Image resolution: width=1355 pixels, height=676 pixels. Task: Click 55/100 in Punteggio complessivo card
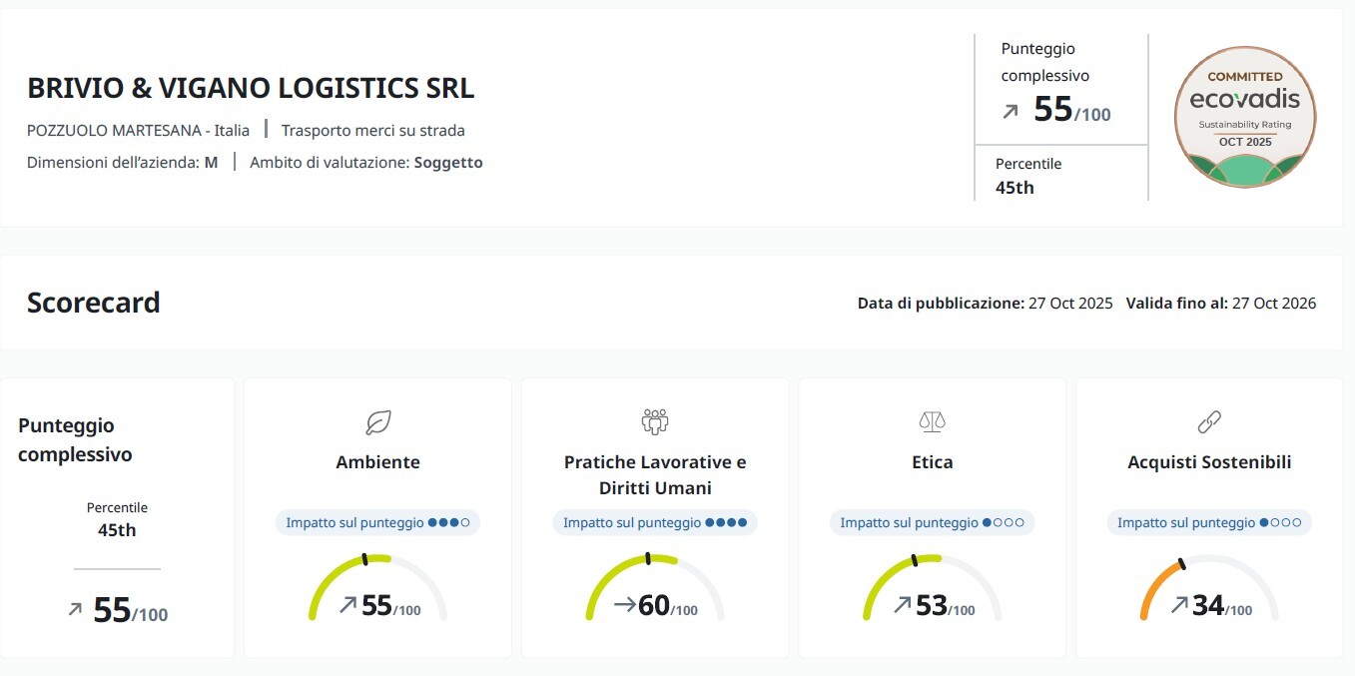131,610
